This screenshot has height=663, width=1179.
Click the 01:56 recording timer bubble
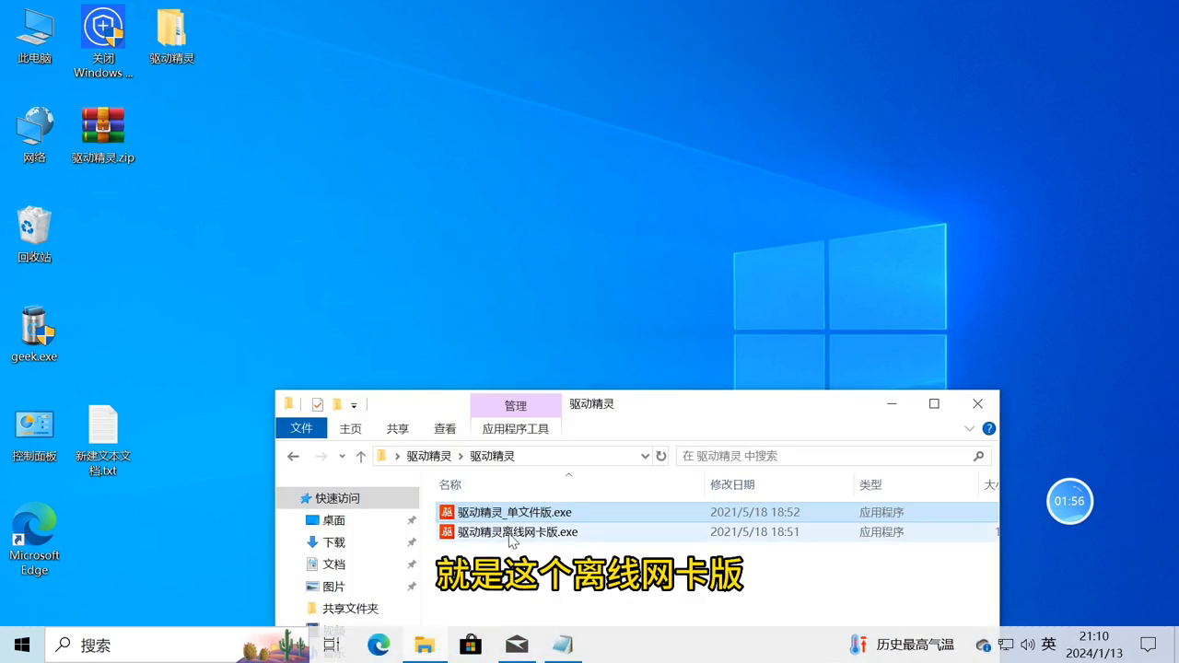click(x=1069, y=501)
